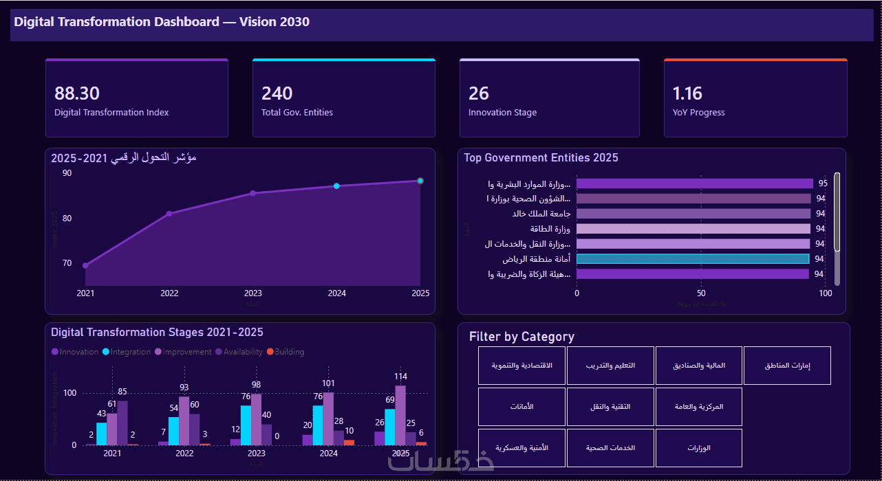Select the 2024 cyan data point on line chart
Screen dimensions: 882x481
336,186
